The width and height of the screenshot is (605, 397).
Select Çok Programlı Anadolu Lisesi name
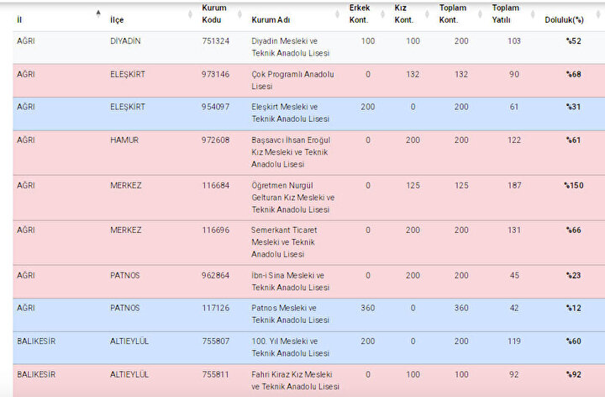[293, 80]
